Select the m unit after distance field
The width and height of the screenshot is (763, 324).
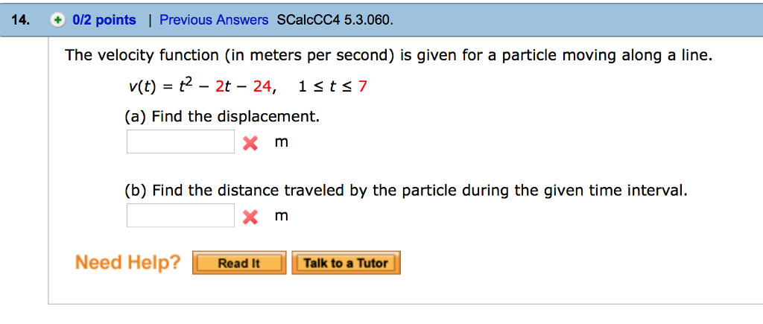point(282,216)
